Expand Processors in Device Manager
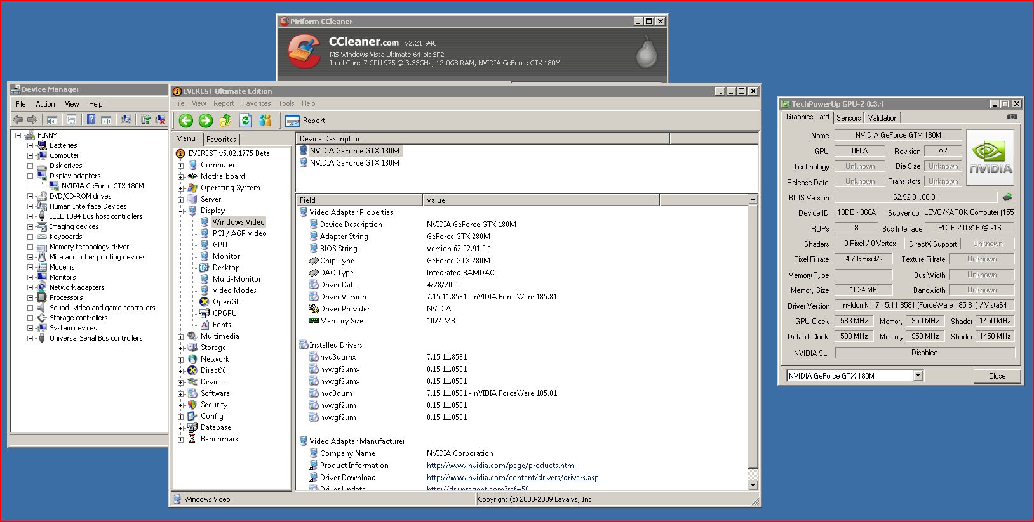 click(x=30, y=297)
